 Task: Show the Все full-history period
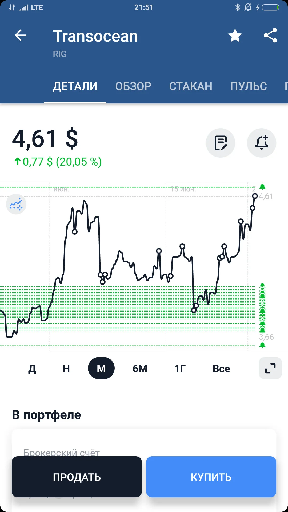(221, 369)
